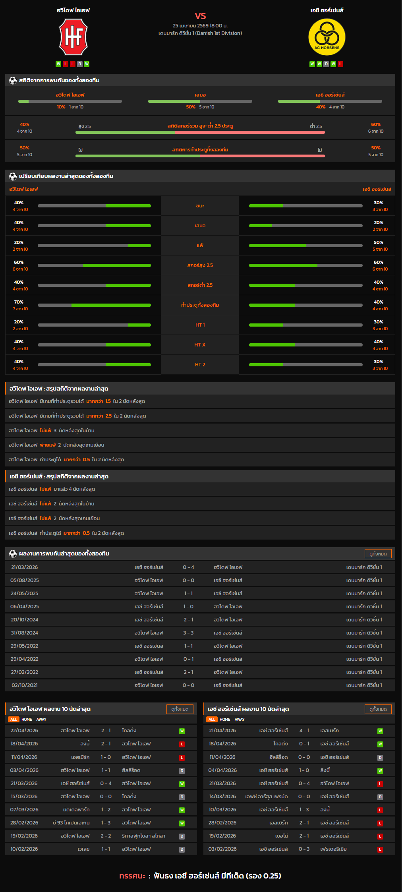Click the gray D badge on Horsens' 11/04/2026 match row

pyautogui.click(x=380, y=758)
